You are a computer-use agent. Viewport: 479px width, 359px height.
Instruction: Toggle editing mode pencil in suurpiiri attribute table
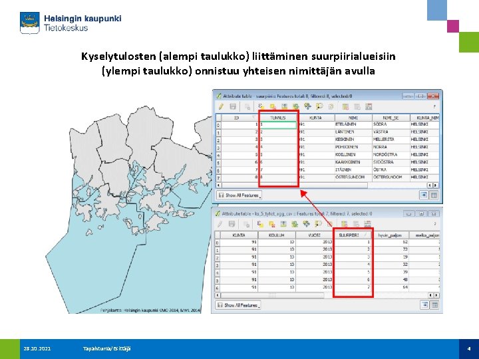pos(221,106)
